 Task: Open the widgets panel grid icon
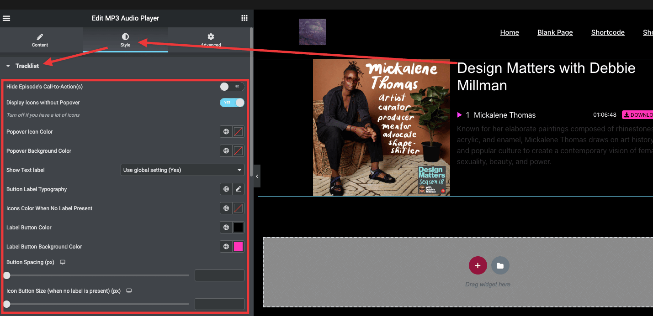[x=244, y=18]
